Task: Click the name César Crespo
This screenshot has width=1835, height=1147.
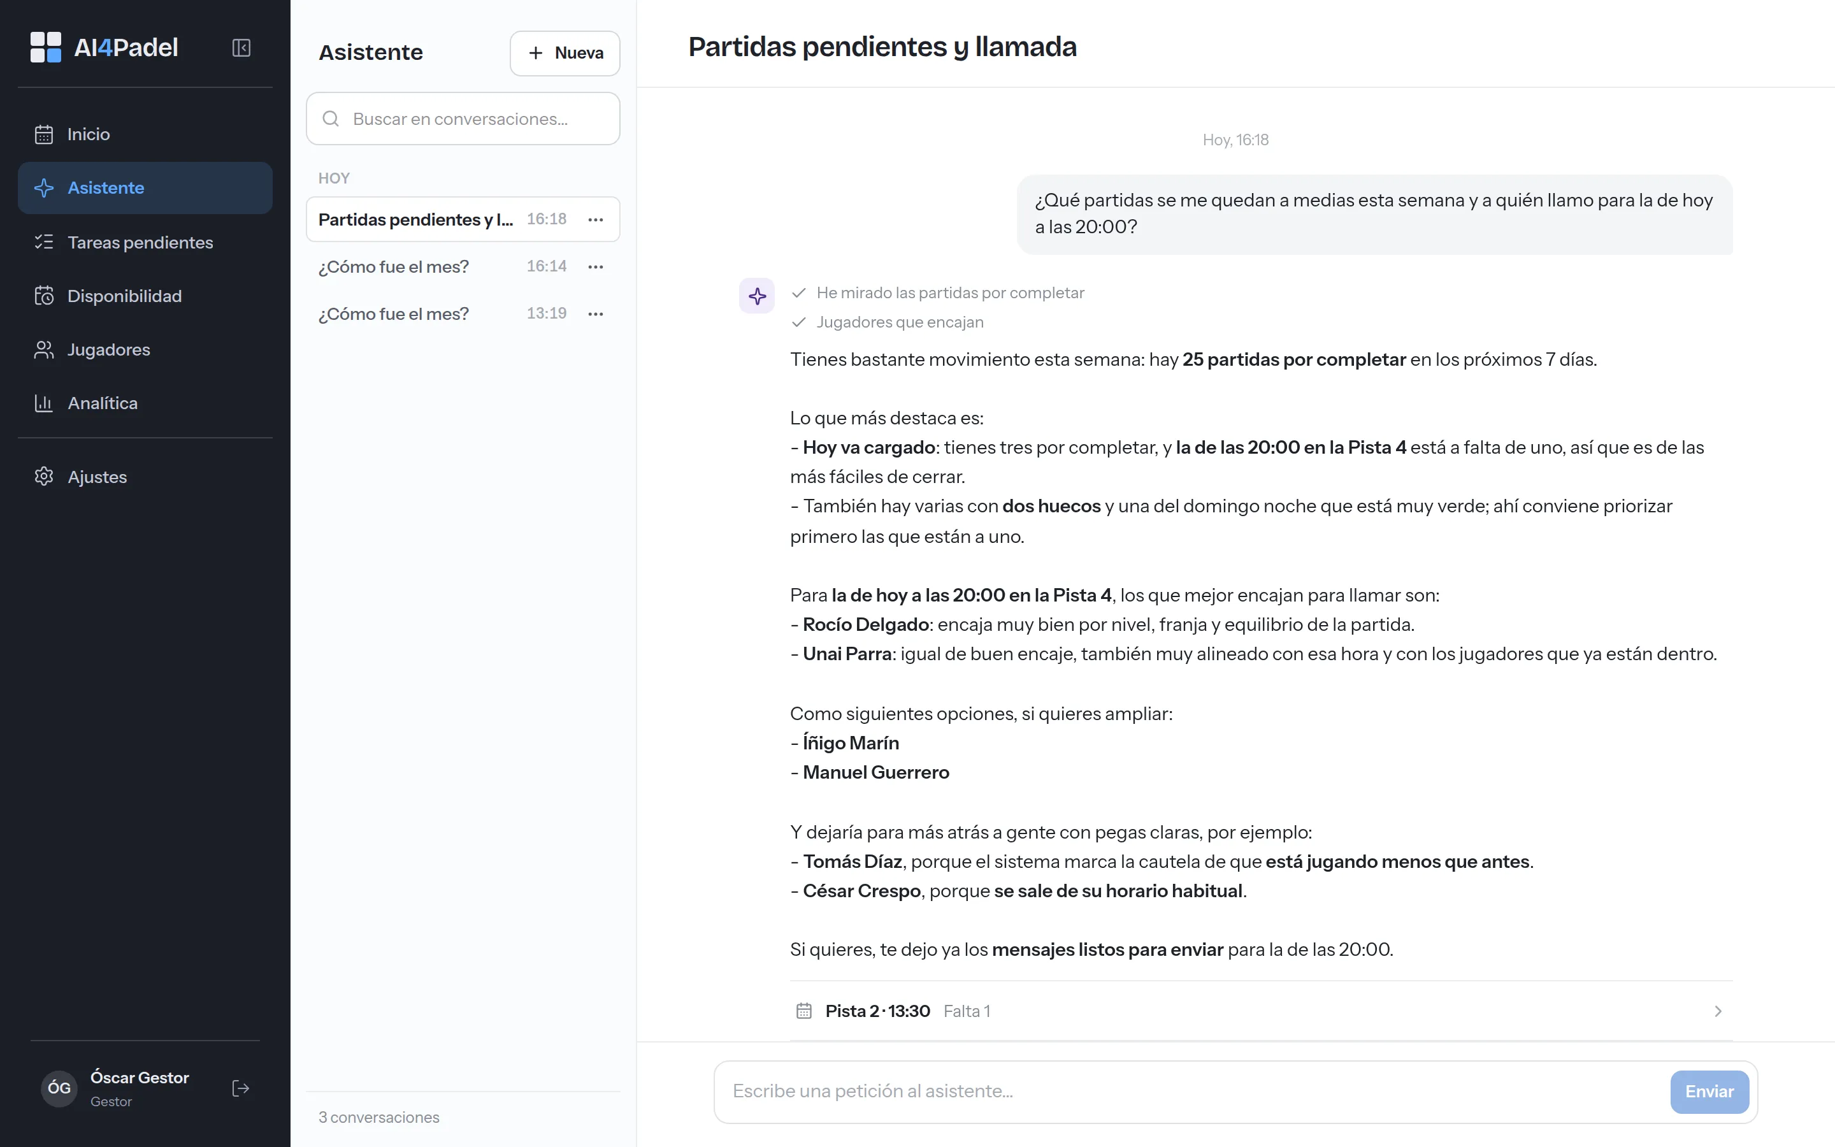Action: (861, 891)
